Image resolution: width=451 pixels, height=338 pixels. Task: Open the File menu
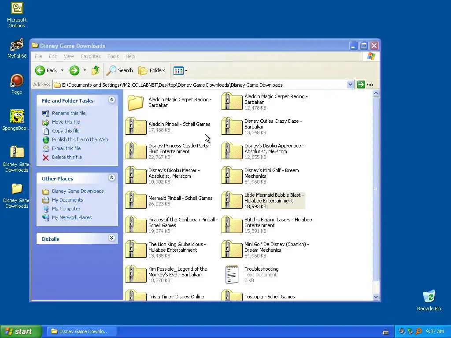point(38,56)
